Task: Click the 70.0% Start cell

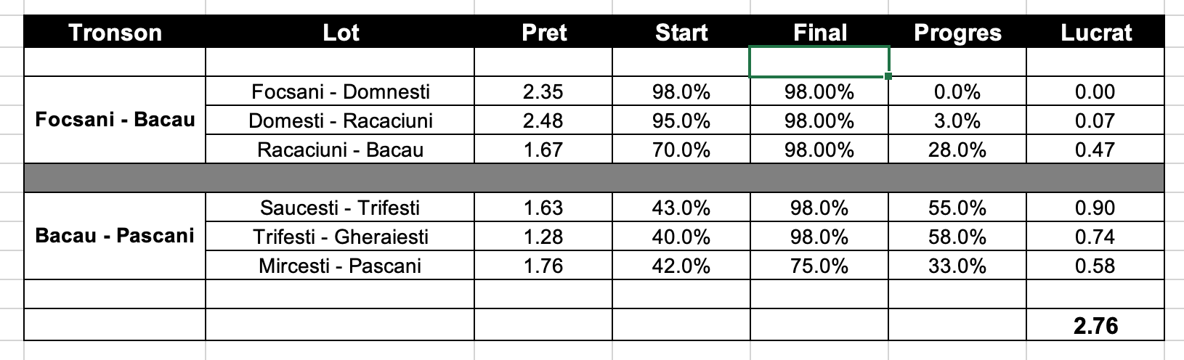Action: pyautogui.click(x=681, y=150)
